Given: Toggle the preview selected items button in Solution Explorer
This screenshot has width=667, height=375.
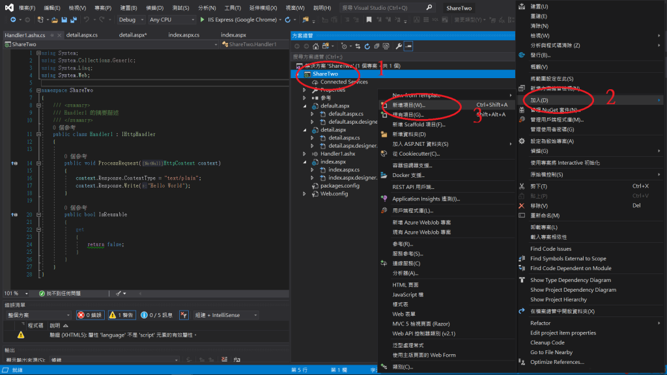Looking at the screenshot, I should (408, 46).
